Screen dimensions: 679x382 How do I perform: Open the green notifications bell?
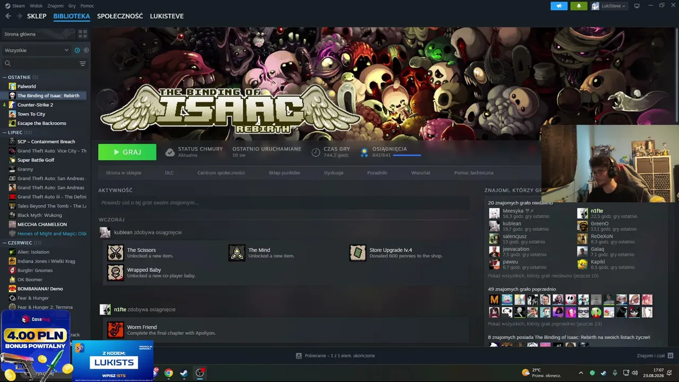click(579, 6)
